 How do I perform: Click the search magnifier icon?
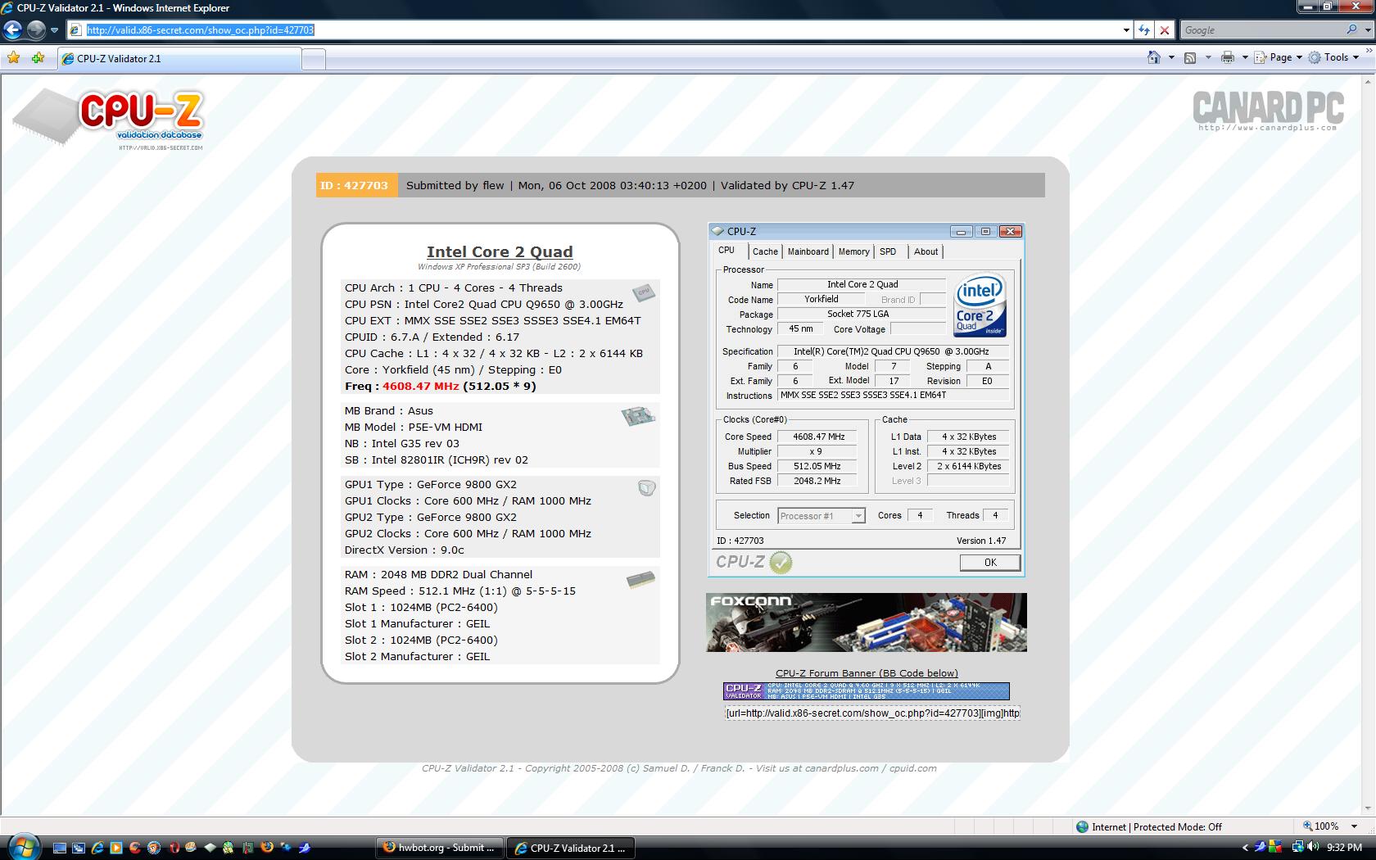click(x=1351, y=29)
